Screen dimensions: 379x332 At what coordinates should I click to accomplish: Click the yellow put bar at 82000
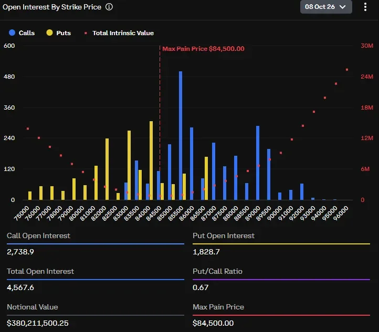(x=107, y=169)
